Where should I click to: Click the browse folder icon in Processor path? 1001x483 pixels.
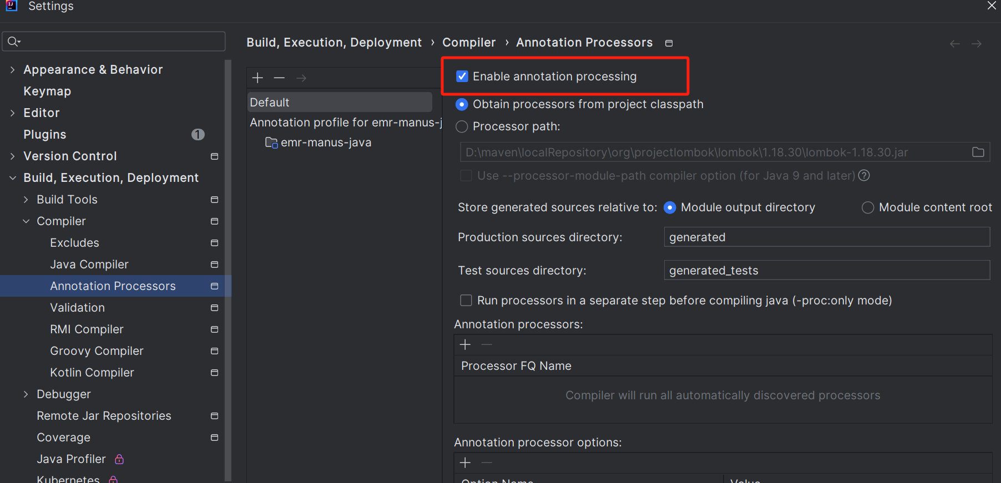coord(978,152)
